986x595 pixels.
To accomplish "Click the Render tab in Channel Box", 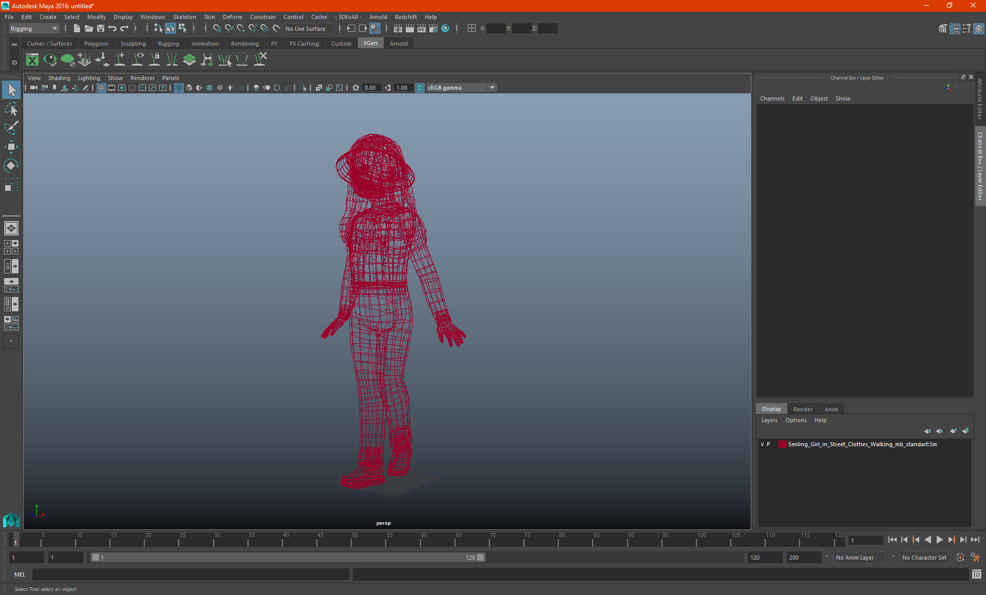I will [x=802, y=409].
